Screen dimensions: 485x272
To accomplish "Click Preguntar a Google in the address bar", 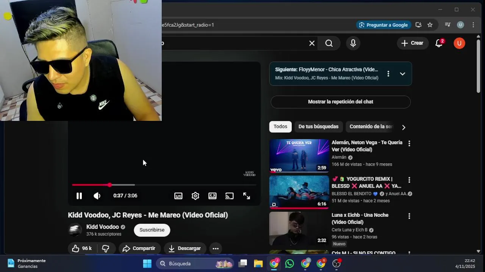I will pos(383,25).
